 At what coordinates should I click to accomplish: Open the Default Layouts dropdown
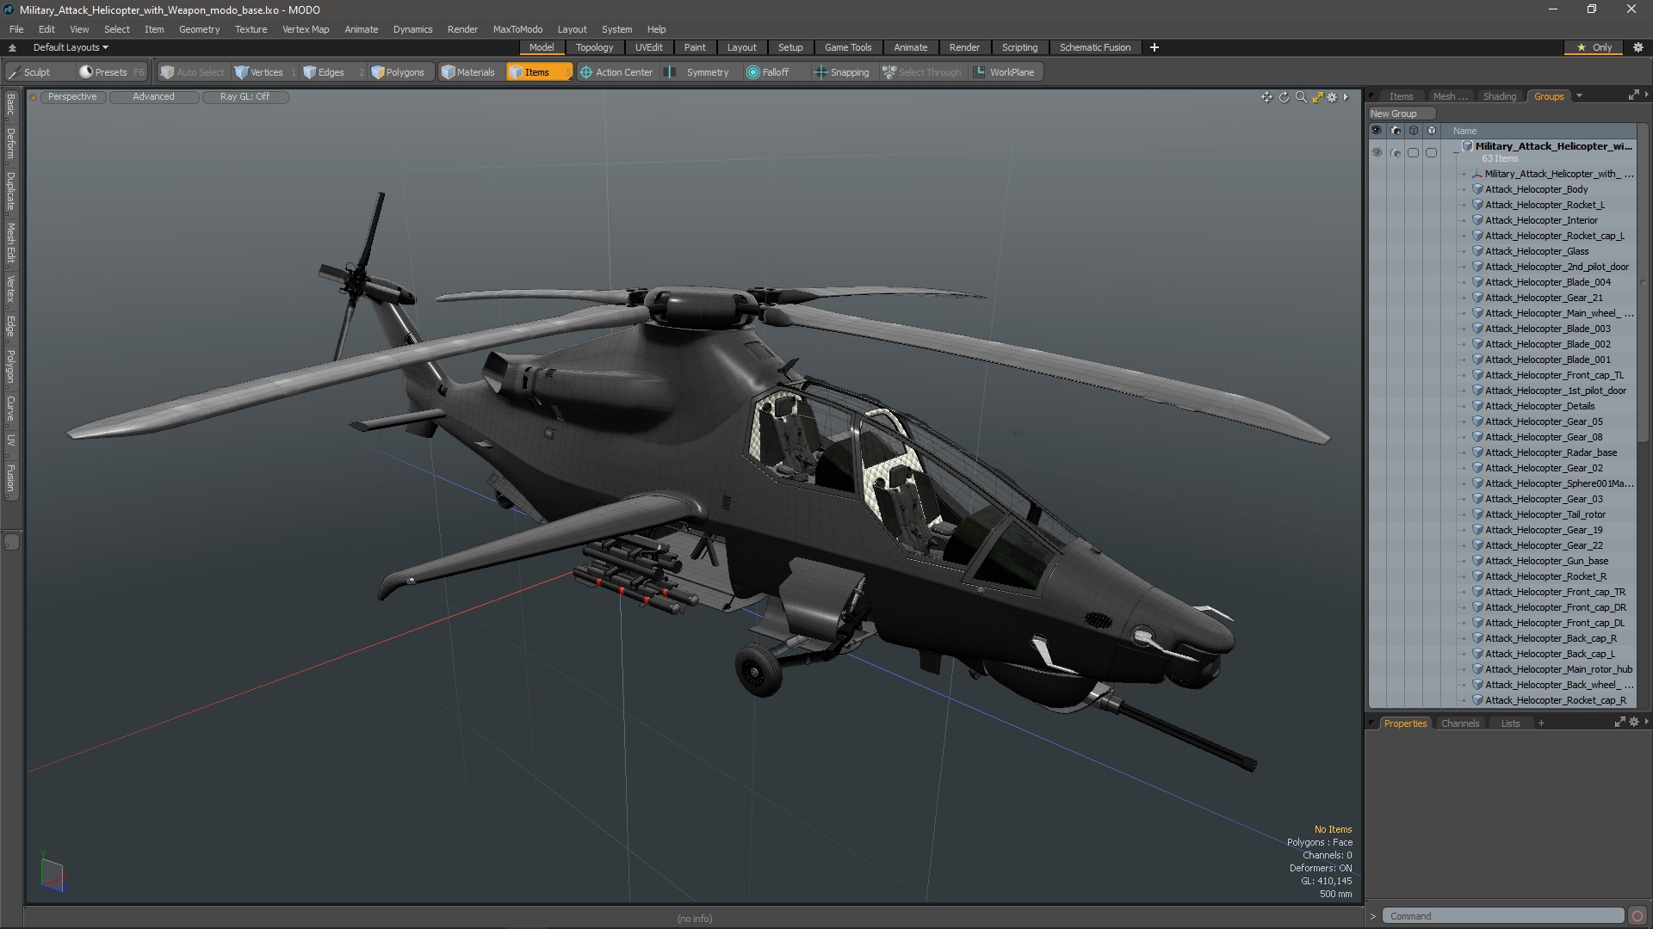pyautogui.click(x=71, y=47)
